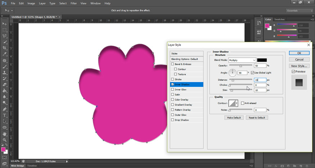Turn on Anti-aliased option
The width and height of the screenshot is (315, 168).
243,103
